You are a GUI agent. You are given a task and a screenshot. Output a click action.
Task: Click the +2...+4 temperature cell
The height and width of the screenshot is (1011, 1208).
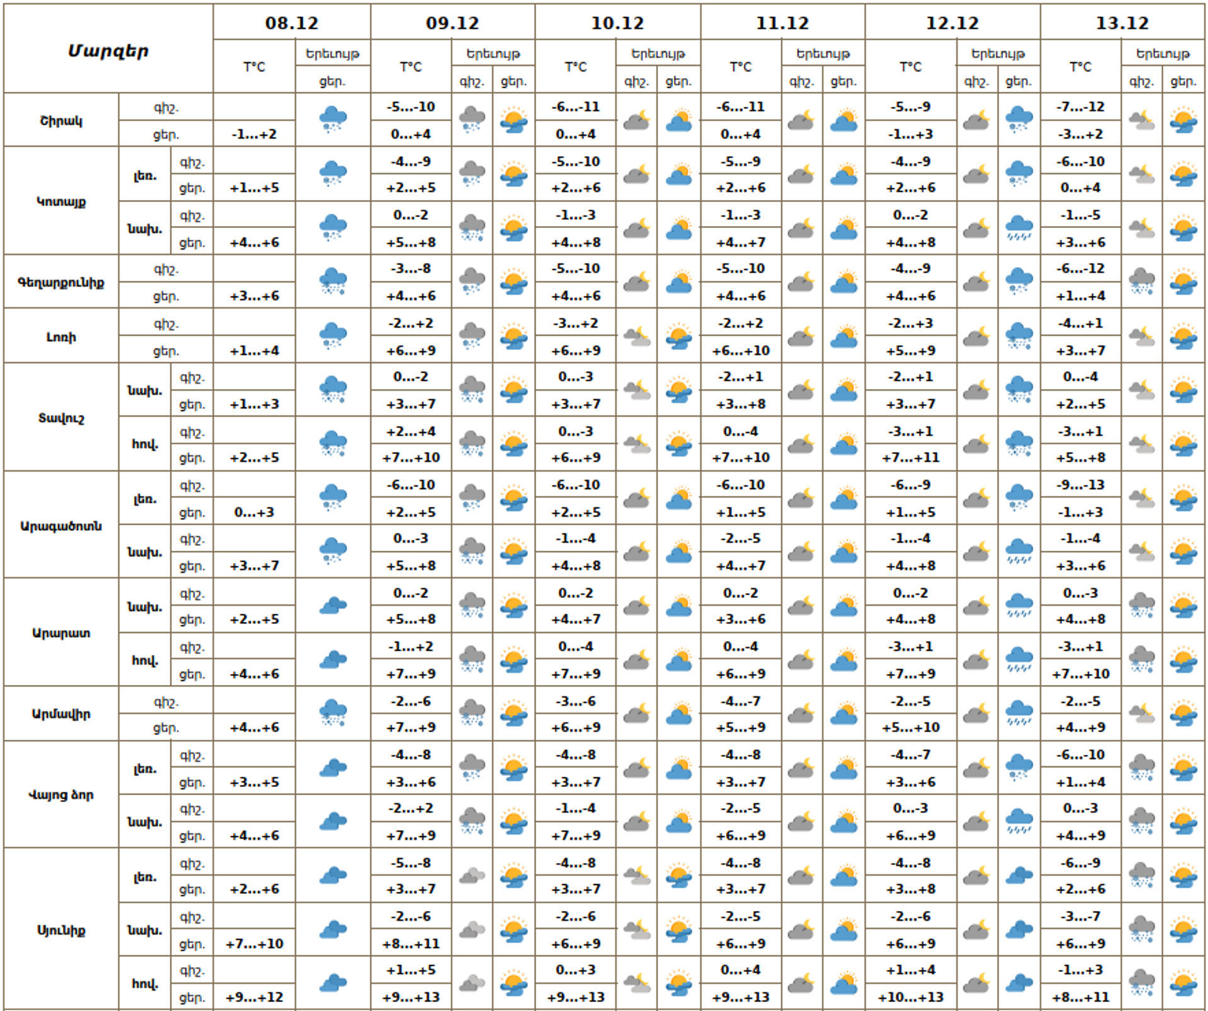tap(411, 431)
